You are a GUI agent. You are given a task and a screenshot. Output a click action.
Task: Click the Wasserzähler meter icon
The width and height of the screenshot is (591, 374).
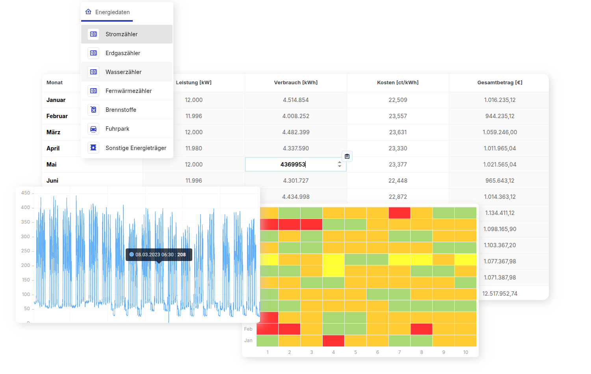pos(93,72)
